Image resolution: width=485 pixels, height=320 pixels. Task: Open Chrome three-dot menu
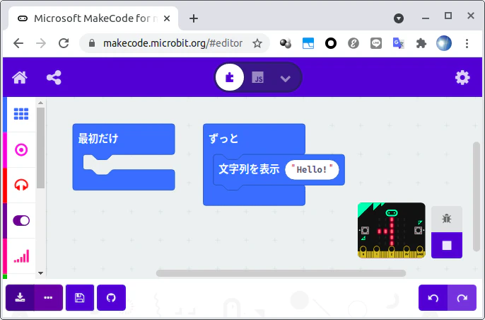467,43
